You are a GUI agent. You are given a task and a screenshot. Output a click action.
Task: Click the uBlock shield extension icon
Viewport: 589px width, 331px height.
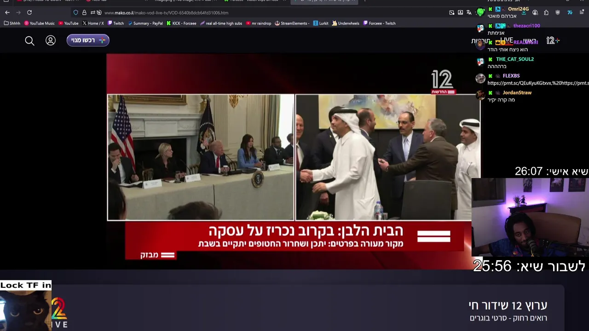pyautogui.click(x=558, y=12)
